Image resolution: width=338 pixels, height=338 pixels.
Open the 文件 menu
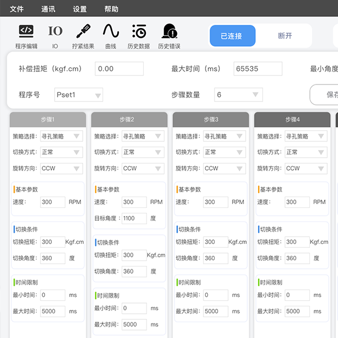[x=16, y=9]
